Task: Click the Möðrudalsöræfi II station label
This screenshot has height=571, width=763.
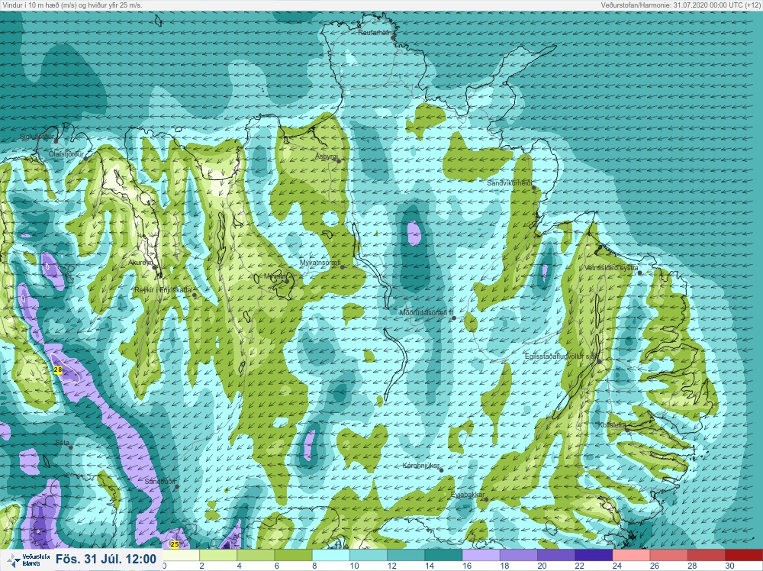Action: point(427,313)
